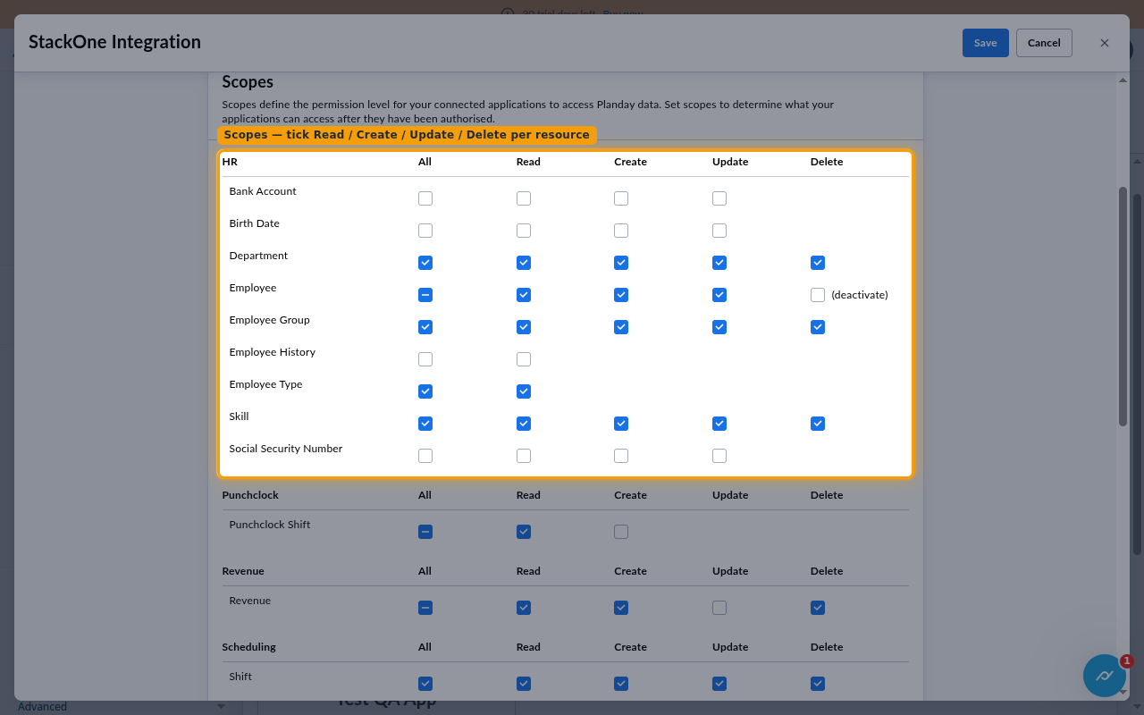Image resolution: width=1144 pixels, height=715 pixels.
Task: Click scrollbar up arrow in dialog
Action: coord(1123,80)
